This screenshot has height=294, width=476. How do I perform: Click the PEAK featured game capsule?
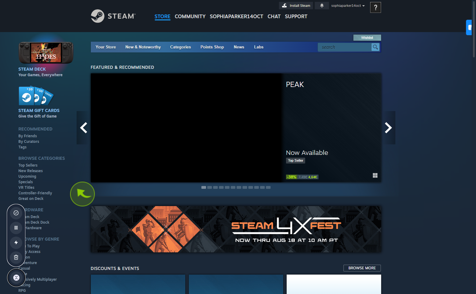236,128
